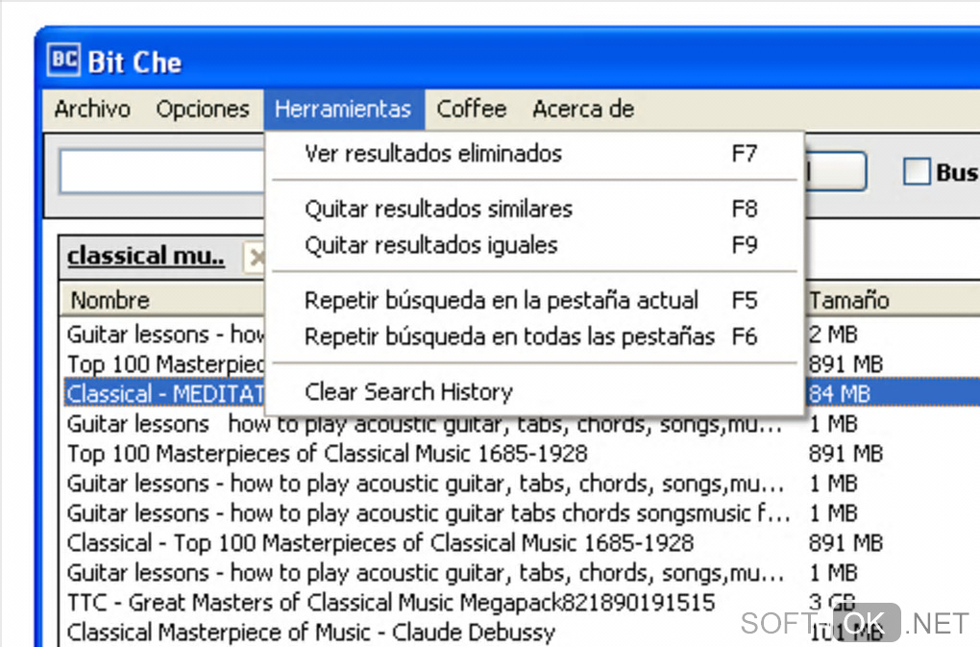Choose Repetir búsqueda en todas las pestañas
The width and height of the screenshot is (980, 647).
[x=509, y=336]
